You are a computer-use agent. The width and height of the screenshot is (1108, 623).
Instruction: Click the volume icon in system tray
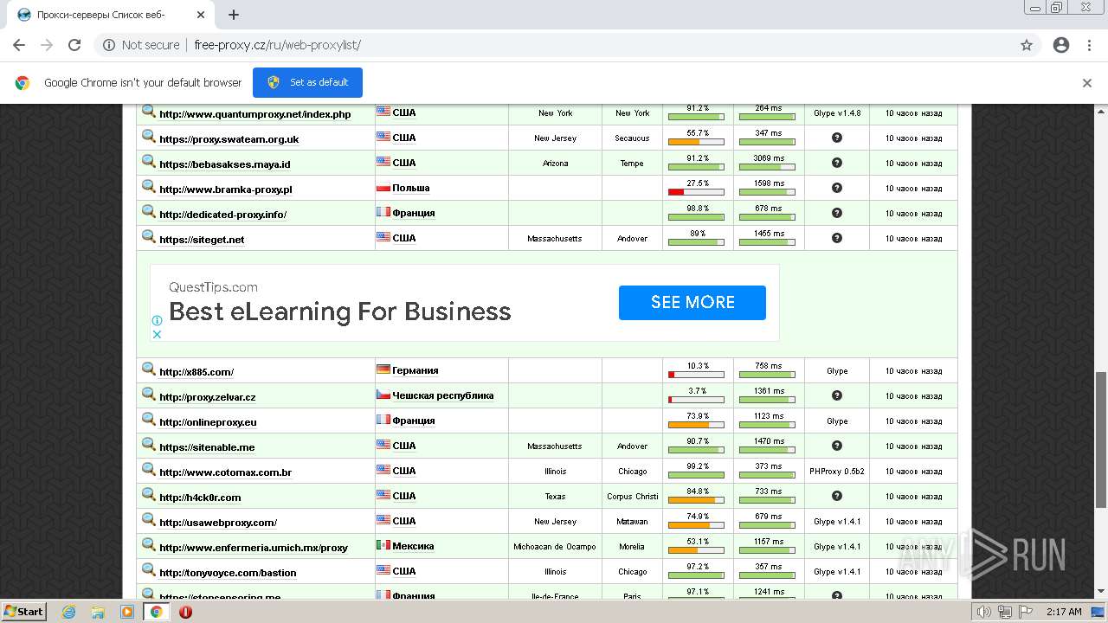point(984,612)
